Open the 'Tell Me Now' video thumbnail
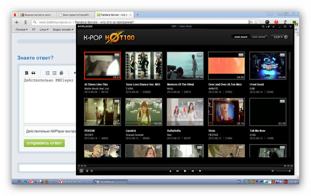The width and height of the screenshot is (311, 196). tap(268, 112)
